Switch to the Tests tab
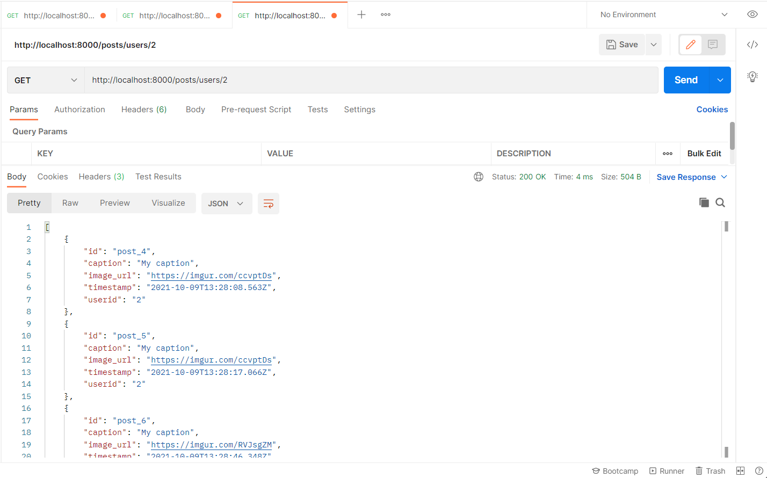This screenshot has width=767, height=478. tap(317, 110)
